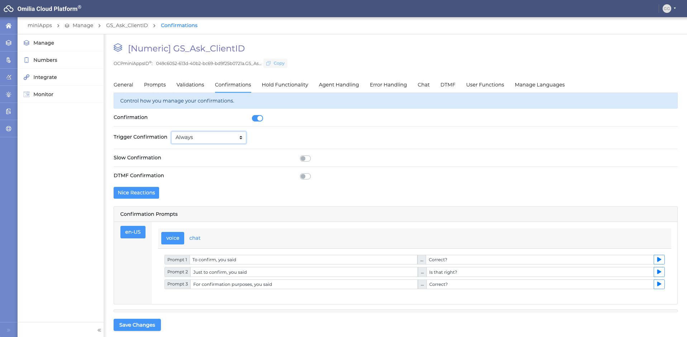The image size is (687, 337).
Task: Click the layers icon beside GS_Ask_ClientID title
Action: 118,48
